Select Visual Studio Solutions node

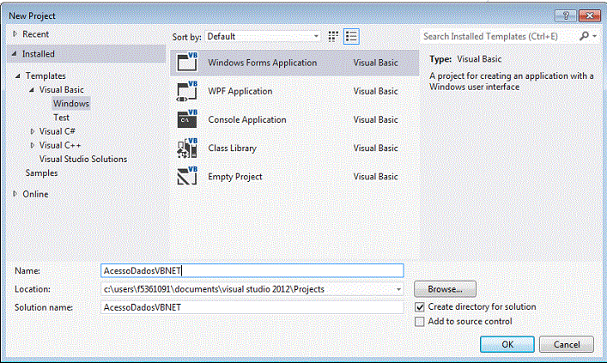click(x=83, y=159)
